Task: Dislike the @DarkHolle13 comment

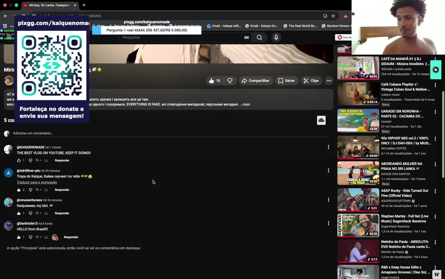Action: coord(30,237)
